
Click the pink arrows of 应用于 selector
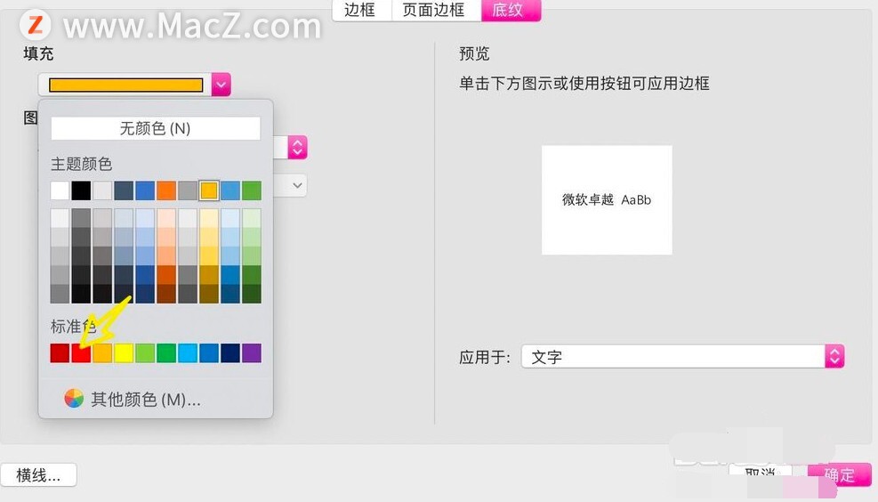[834, 356]
